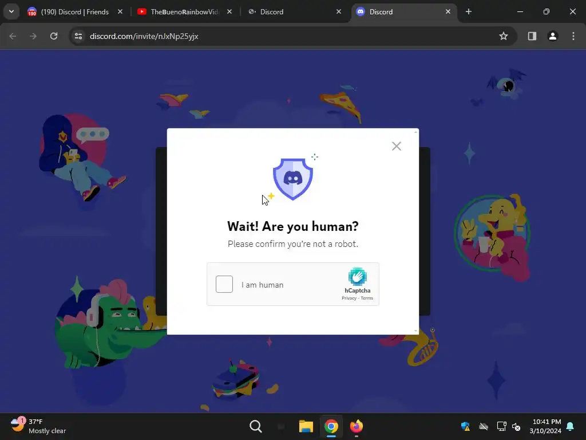Screen dimensions: 586x440
Task: Open Chrome three-dot menu
Action: 573,36
